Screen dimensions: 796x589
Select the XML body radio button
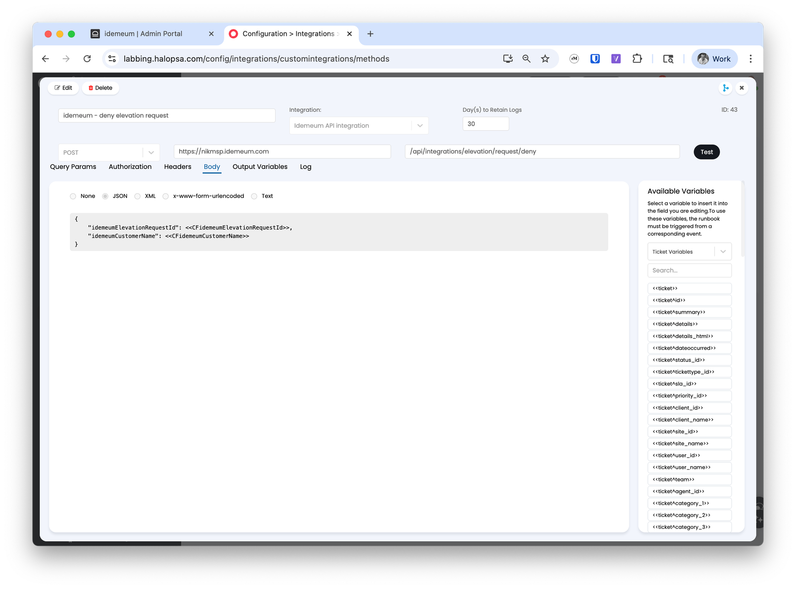137,196
